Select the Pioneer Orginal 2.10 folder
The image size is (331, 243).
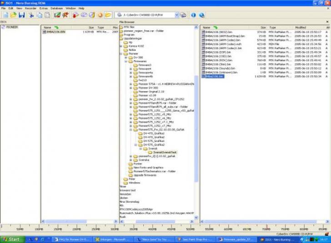[x=152, y=92]
